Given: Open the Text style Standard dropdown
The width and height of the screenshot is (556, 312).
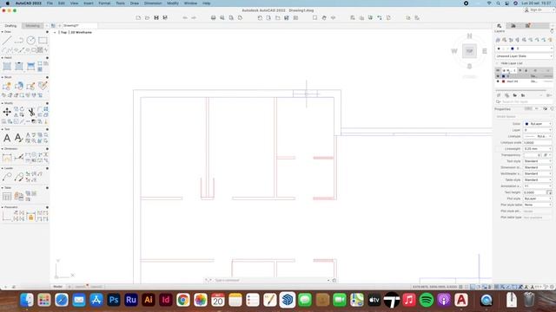Looking at the screenshot, I should [538, 161].
